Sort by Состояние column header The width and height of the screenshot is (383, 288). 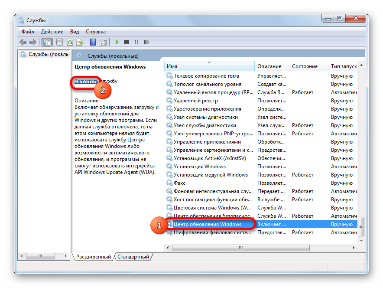pyautogui.click(x=305, y=66)
